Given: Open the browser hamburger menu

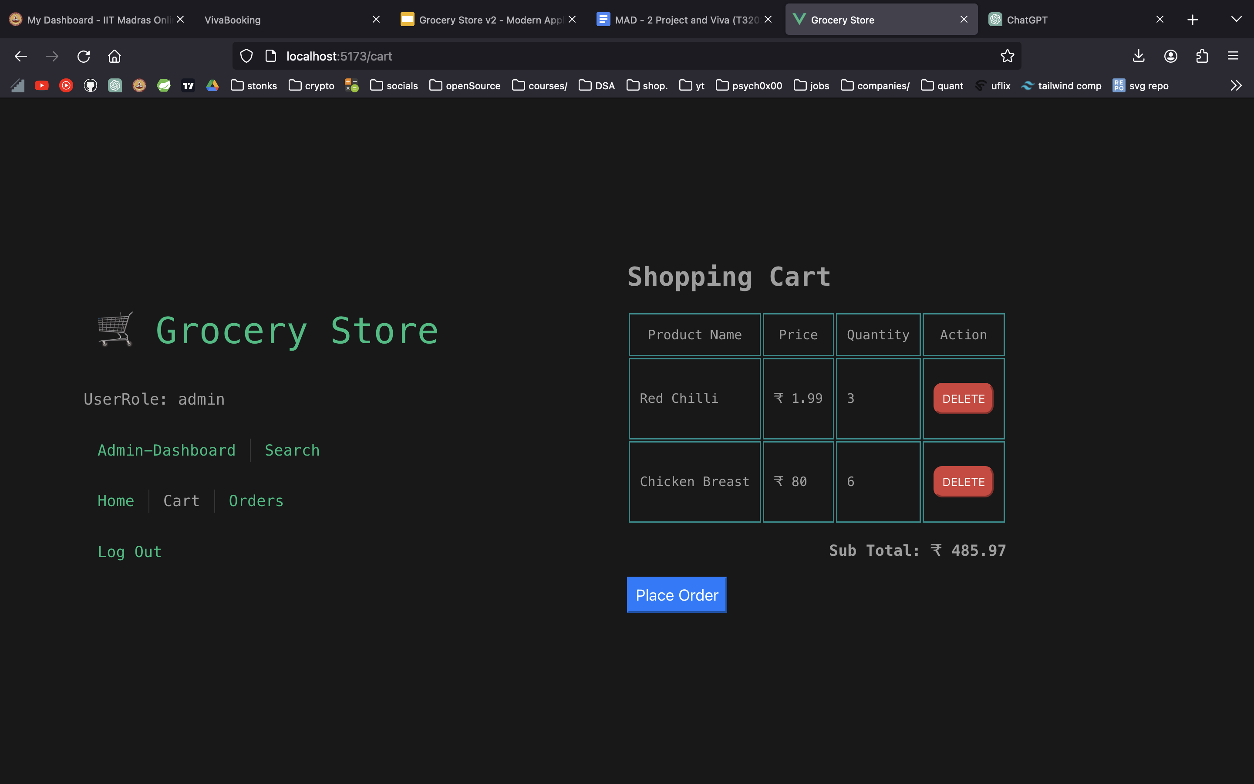Looking at the screenshot, I should (x=1233, y=56).
